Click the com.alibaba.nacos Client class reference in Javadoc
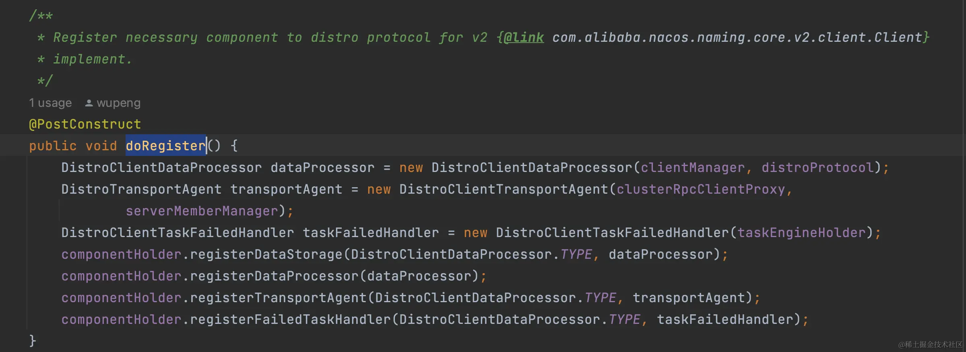The image size is (966, 352). [737, 38]
